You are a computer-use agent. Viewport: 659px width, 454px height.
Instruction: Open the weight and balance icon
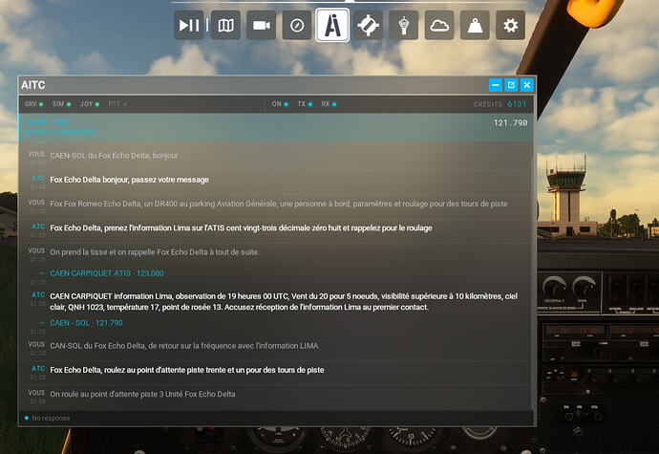tap(475, 26)
